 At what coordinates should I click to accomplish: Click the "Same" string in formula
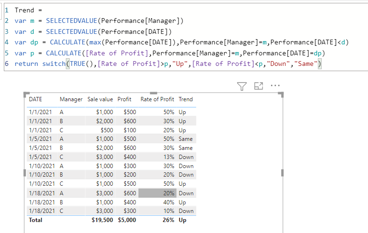pos(306,64)
